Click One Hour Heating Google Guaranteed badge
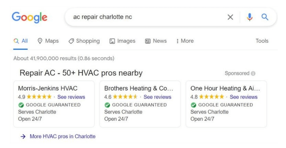Screen dimensions: 286x148 [193, 105]
